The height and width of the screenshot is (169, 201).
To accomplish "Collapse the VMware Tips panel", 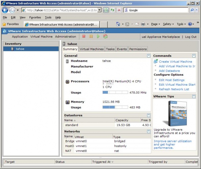I will click(x=194, y=96).
